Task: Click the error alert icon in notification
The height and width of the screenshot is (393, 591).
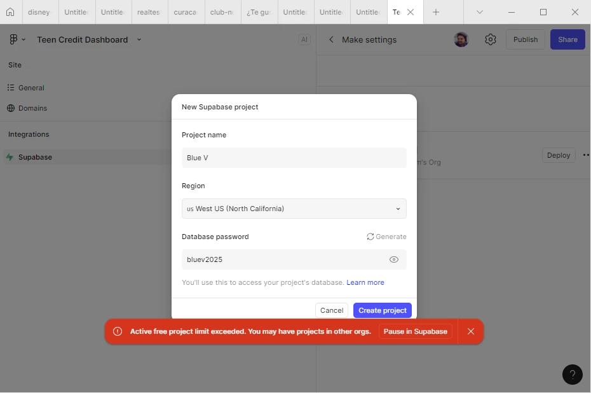Action: tap(118, 331)
